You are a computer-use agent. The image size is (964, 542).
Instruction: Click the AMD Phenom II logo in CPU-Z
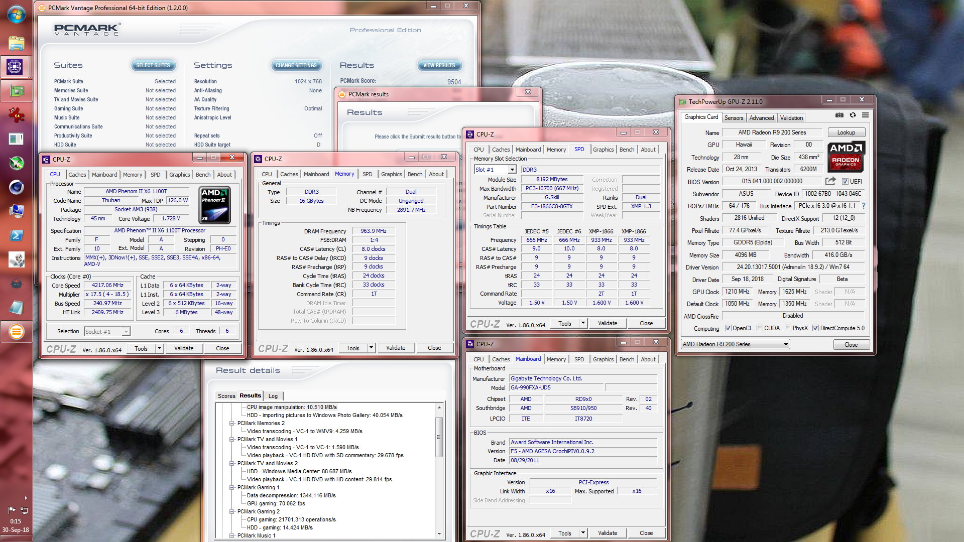tap(215, 205)
